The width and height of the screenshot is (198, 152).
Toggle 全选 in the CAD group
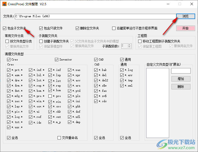96,138
